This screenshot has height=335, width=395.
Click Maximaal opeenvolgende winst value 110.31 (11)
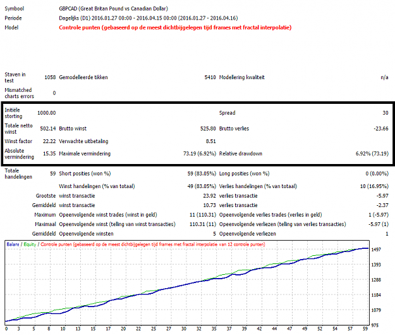(203, 224)
